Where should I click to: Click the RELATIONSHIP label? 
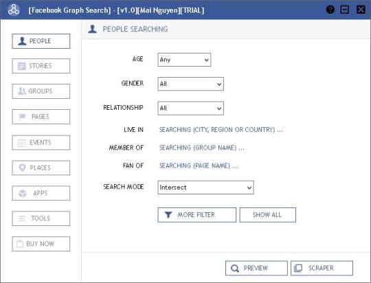pos(123,108)
